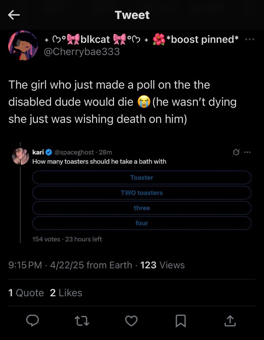This screenshot has width=264, height=340.
Task: Select the TWO toasters poll choice
Action: coord(142,193)
